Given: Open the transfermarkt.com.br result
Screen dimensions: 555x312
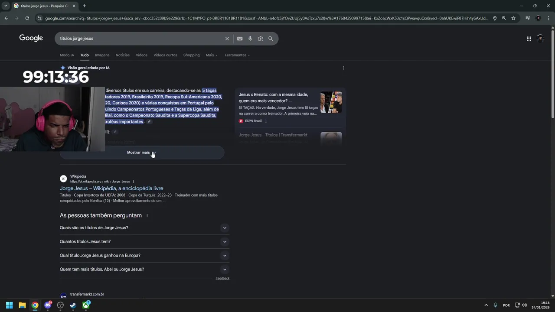Looking at the screenshot, I should (x=87, y=295).
